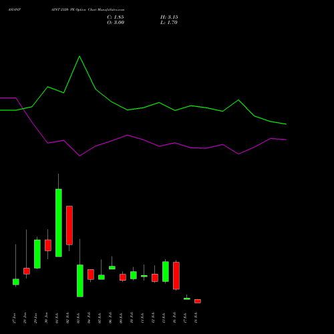Click the 30 Jan date label
This screenshot has height=334, width=334.
pyautogui.click(x=47, y=318)
